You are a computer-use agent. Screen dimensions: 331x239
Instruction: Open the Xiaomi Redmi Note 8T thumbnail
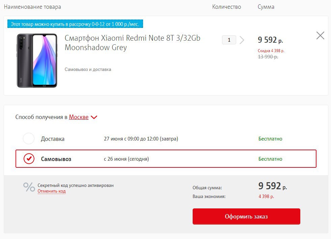37,61
